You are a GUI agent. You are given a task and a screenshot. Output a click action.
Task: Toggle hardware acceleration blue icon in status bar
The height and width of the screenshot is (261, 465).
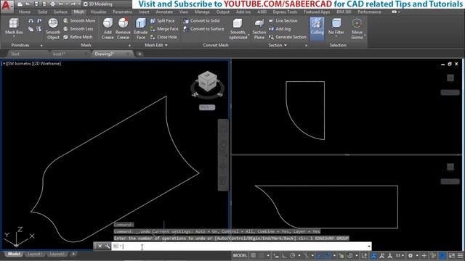tap(442, 255)
